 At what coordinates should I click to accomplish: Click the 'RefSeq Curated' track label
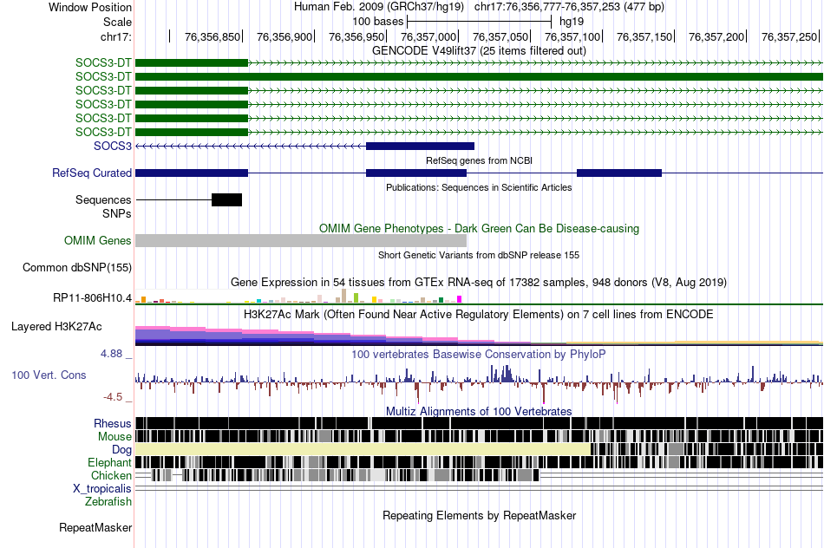pyautogui.click(x=92, y=173)
